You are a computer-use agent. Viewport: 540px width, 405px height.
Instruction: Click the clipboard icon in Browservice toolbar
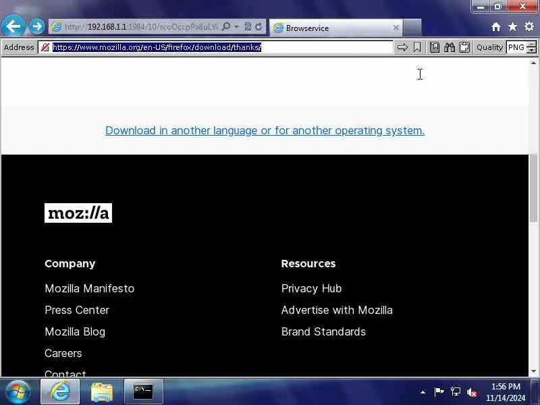point(464,47)
